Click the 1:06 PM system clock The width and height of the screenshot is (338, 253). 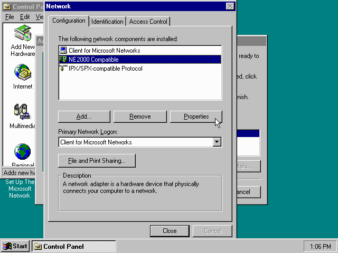point(320,247)
